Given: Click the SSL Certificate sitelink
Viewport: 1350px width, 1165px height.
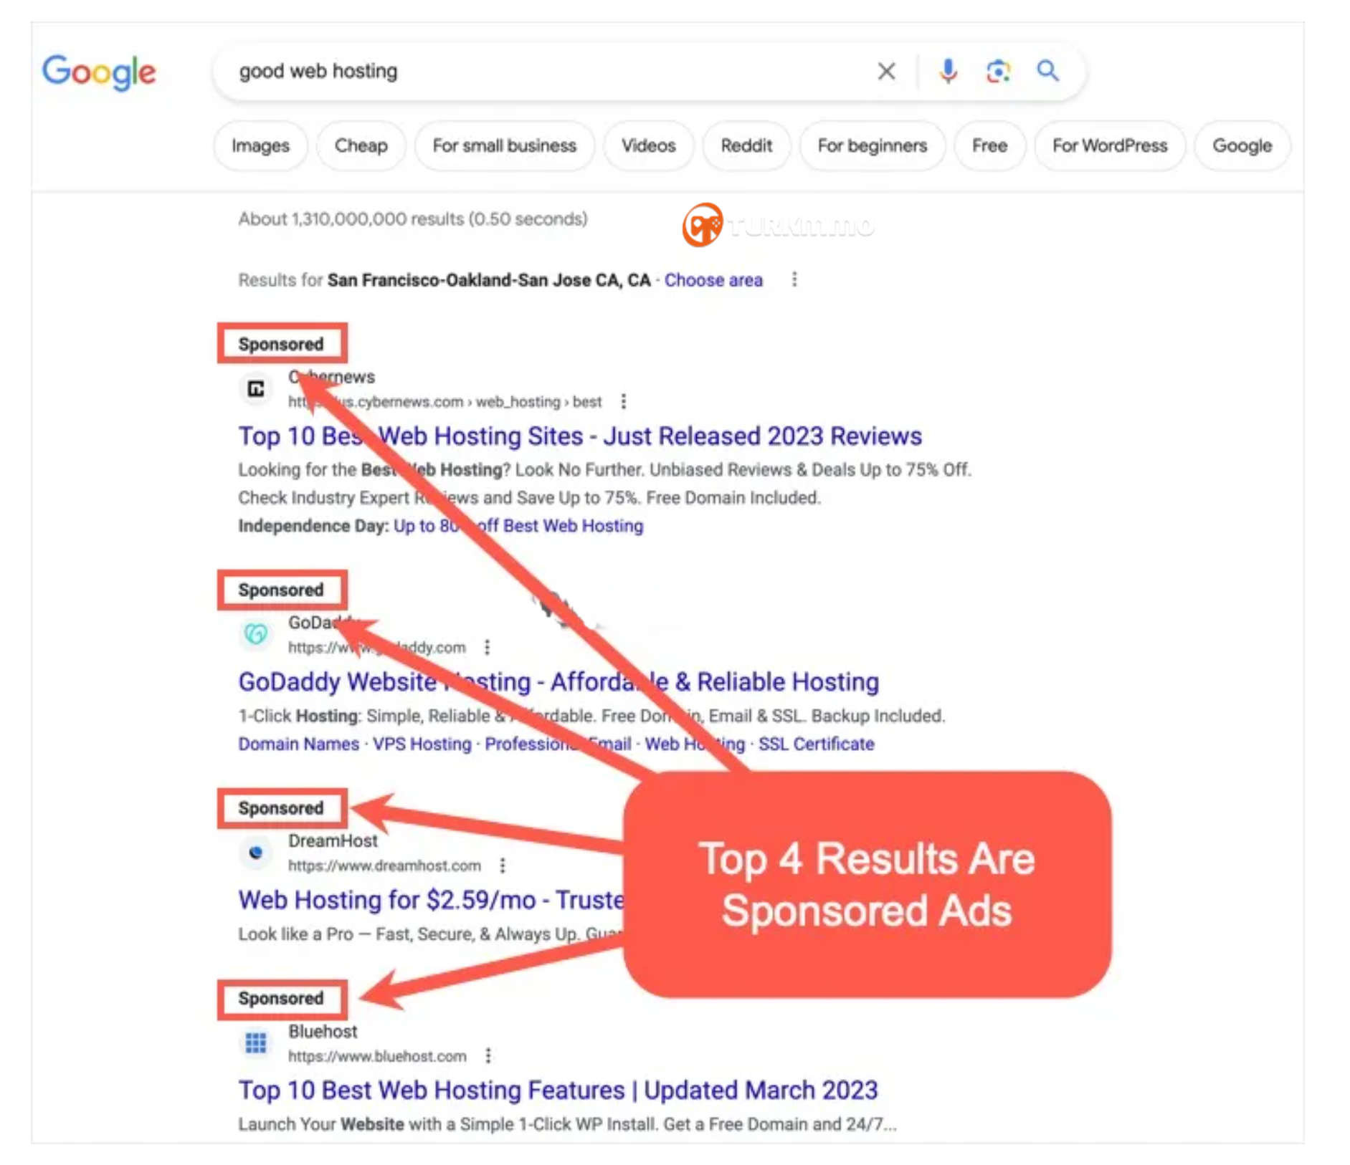Looking at the screenshot, I should [817, 744].
